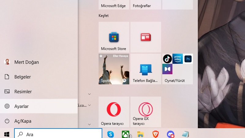
Task: Click the Oynat/Yürüt folder label
Action: pos(175,81)
